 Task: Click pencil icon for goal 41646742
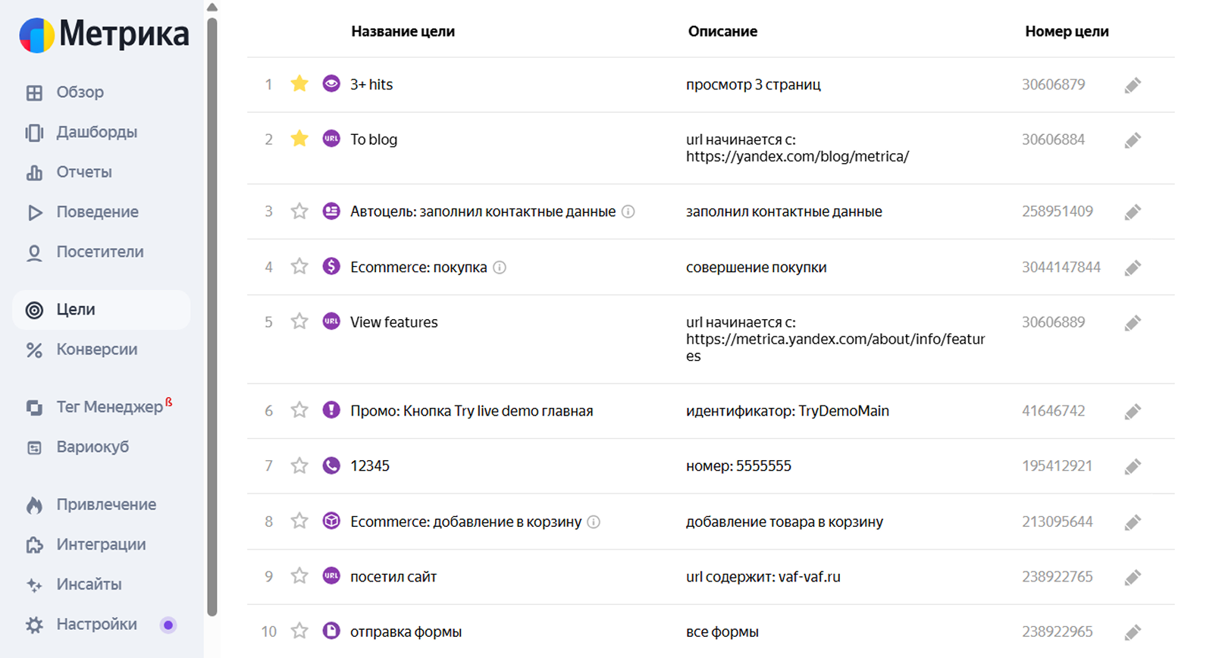pos(1133,412)
